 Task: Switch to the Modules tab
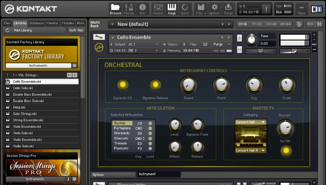click(68, 23)
